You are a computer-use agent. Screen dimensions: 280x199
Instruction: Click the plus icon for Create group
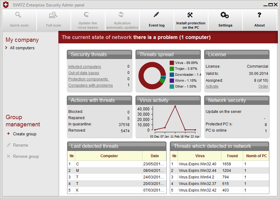[8, 134]
